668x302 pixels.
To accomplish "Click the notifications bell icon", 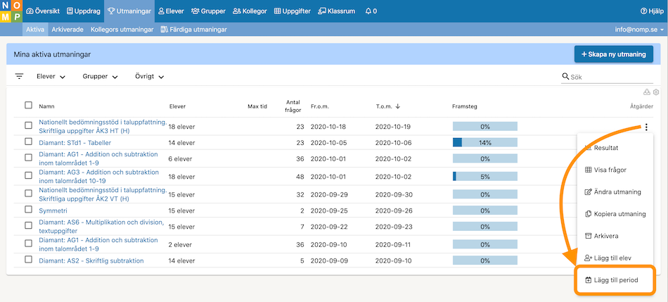I will [x=368, y=11].
